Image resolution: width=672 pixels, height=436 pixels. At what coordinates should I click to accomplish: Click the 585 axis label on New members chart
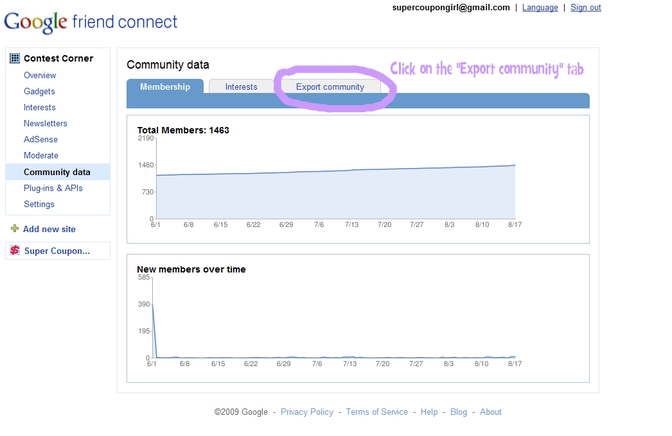coord(144,277)
